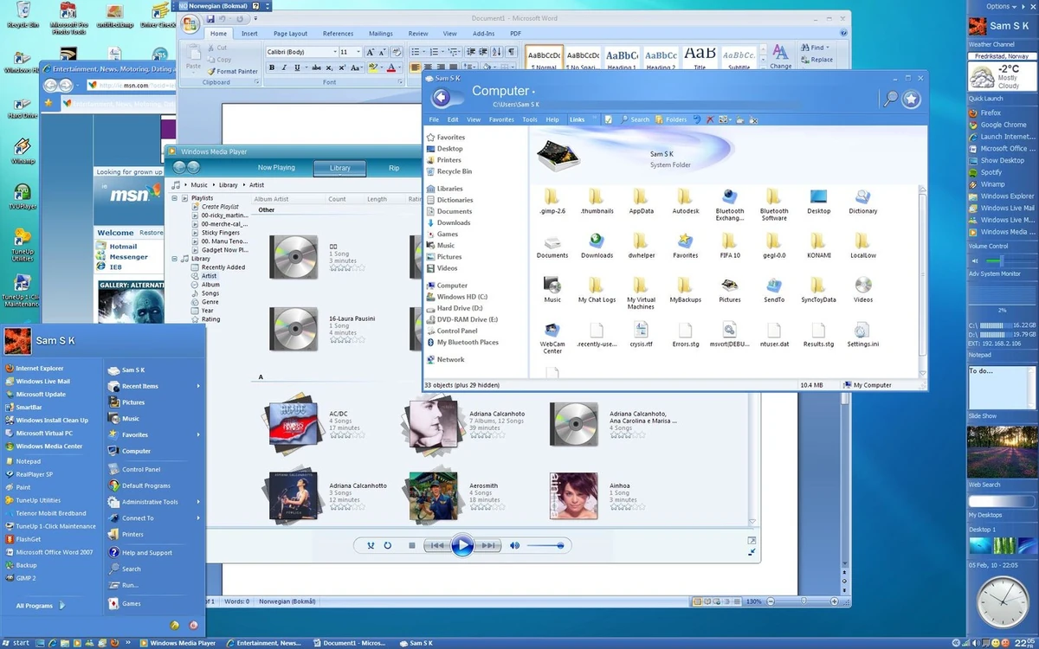The height and width of the screenshot is (649, 1039).
Task: Apply bold formatting in Word
Action: tap(272, 67)
